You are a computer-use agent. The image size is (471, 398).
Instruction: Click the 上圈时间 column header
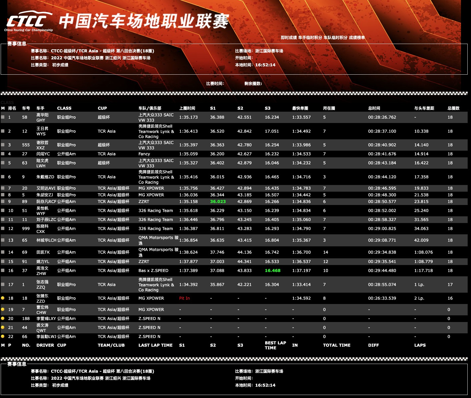point(187,108)
